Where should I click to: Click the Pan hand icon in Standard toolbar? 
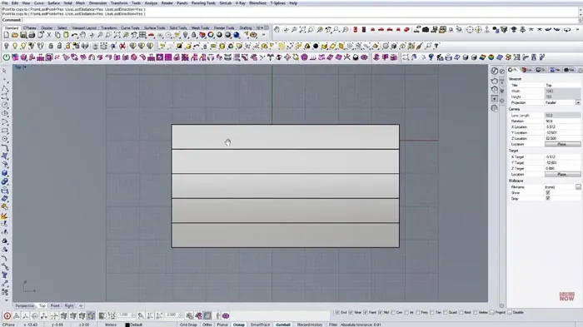click(x=83, y=35)
